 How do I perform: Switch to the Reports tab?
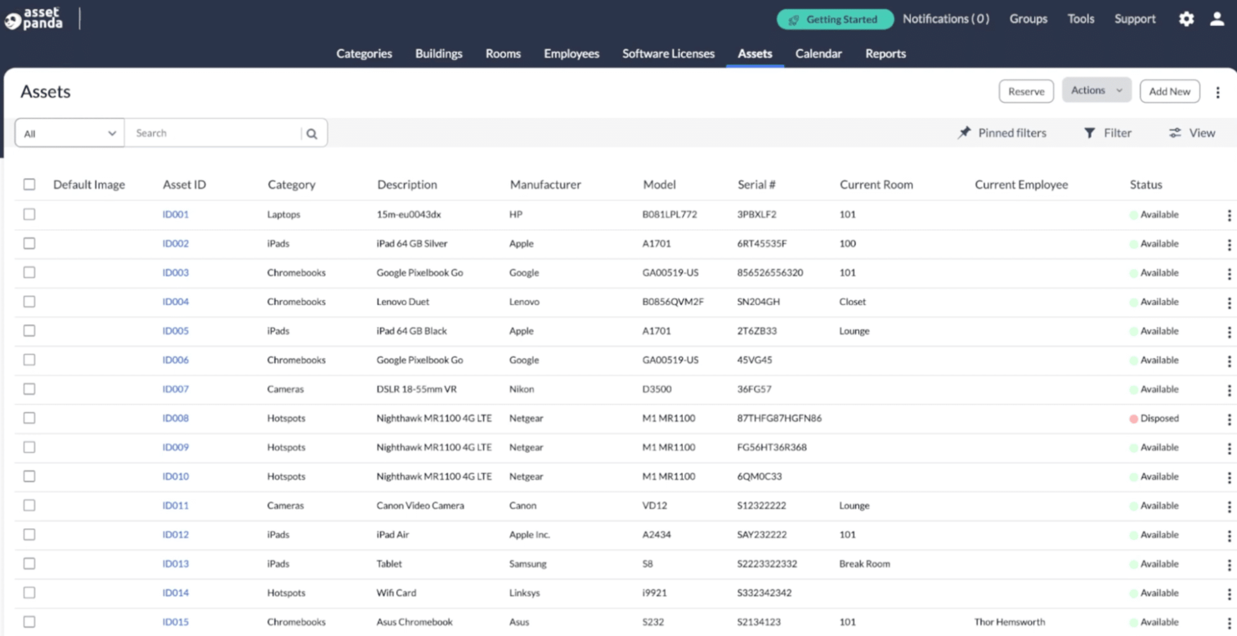point(885,53)
